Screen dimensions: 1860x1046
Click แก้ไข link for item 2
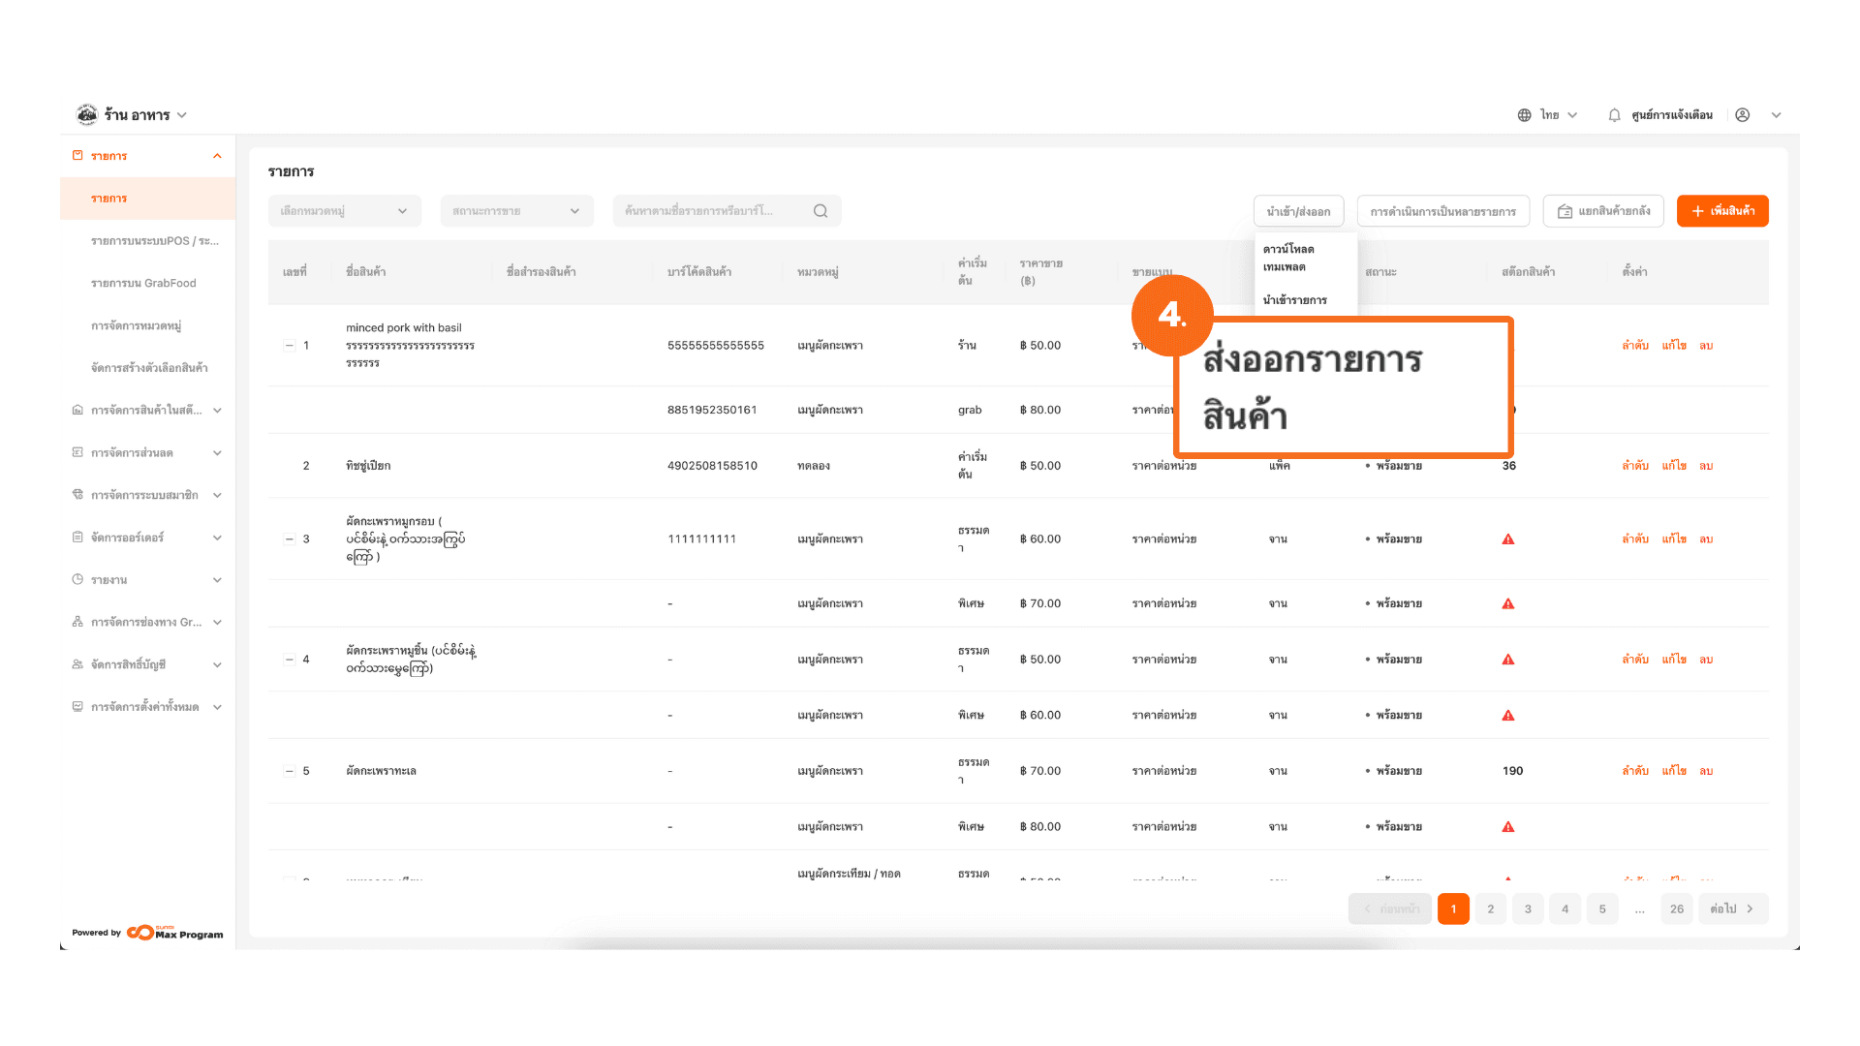pos(1674,466)
